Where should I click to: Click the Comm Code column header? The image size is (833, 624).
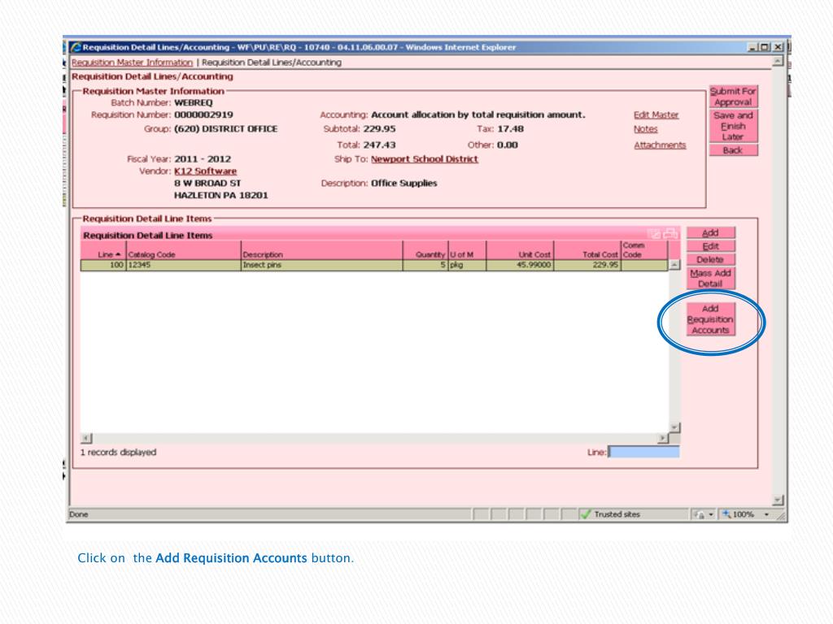coord(644,250)
